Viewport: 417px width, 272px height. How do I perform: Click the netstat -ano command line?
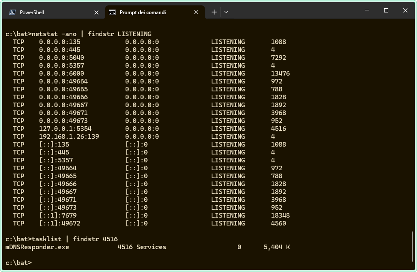79,34
